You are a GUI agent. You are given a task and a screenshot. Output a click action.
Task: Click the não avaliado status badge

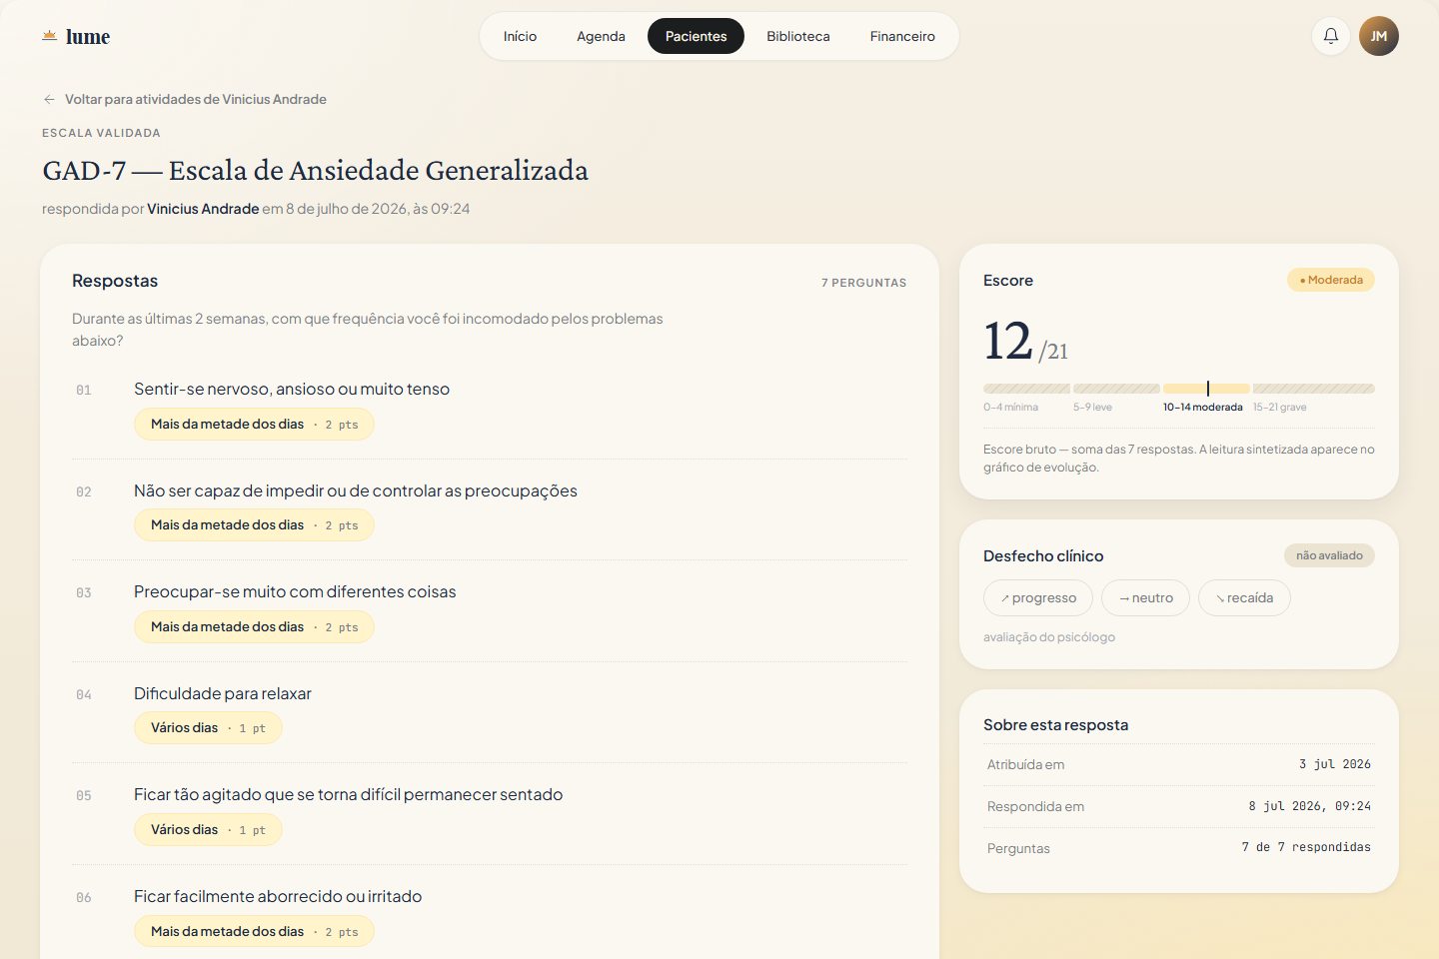click(1329, 555)
